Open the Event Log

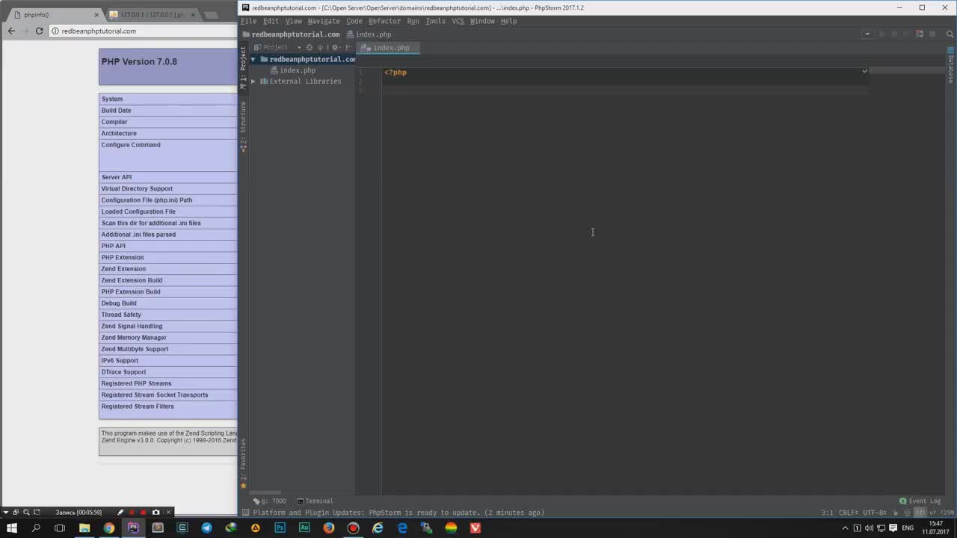(x=920, y=501)
